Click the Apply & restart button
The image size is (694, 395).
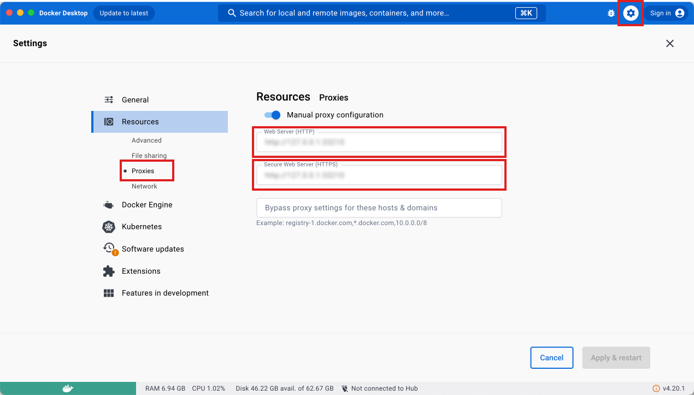[x=616, y=358]
